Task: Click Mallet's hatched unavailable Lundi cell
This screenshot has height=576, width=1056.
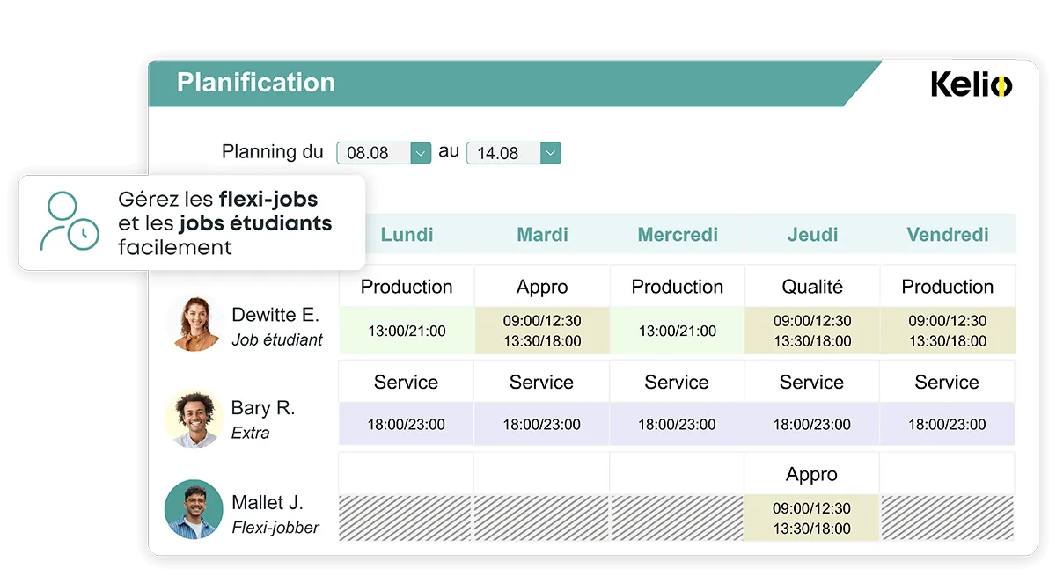Action: pos(407,518)
